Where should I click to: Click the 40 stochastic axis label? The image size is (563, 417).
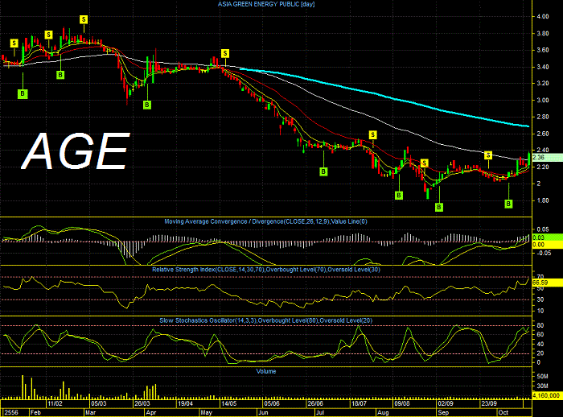click(540, 344)
